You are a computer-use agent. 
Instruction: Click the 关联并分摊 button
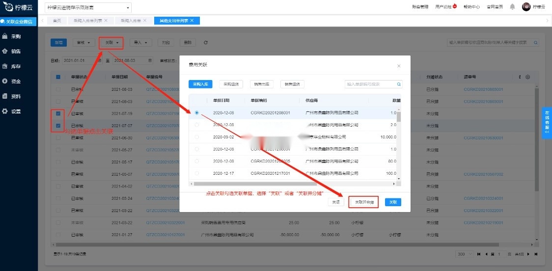[x=364, y=202]
